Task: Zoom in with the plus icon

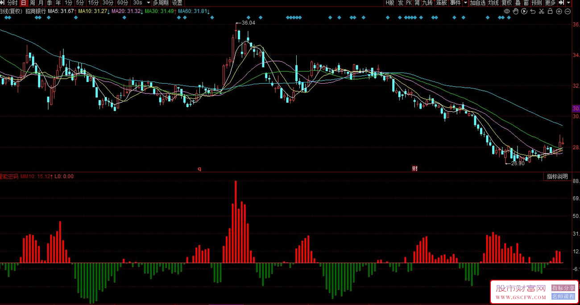Action: pos(559,11)
